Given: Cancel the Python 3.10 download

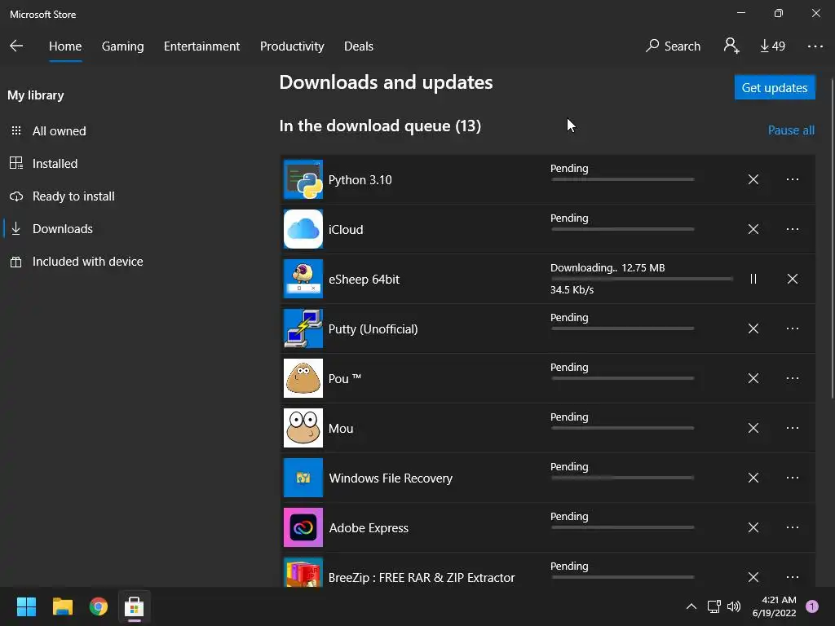Looking at the screenshot, I should 753,179.
